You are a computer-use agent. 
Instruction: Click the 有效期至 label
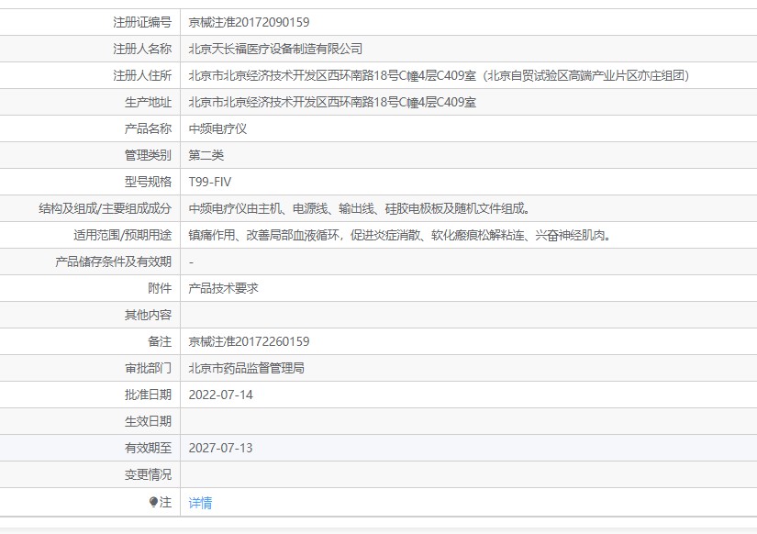(148, 448)
